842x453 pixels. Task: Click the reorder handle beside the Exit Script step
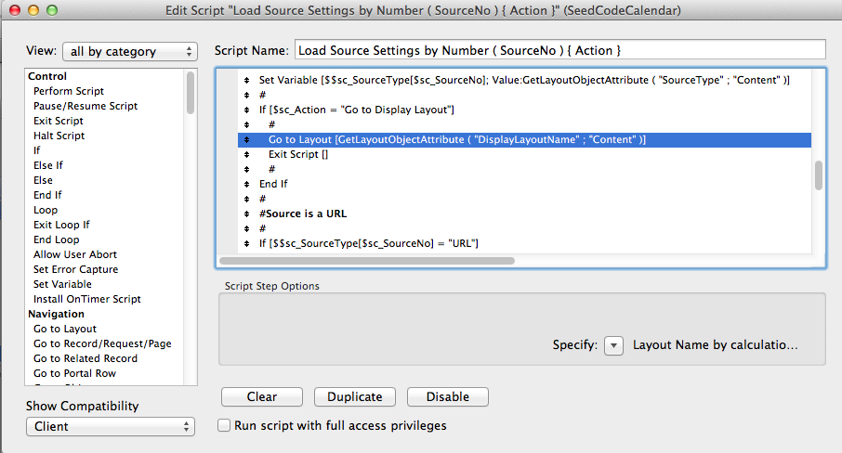[x=246, y=154]
